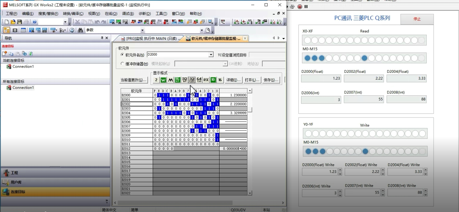Open the Online menu 在线(O)
Screen dimensions: 459x212
click(111, 14)
